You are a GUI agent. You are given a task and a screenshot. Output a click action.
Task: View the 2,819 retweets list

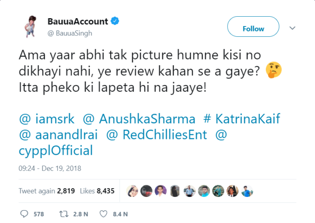pyautogui.click(x=47, y=191)
